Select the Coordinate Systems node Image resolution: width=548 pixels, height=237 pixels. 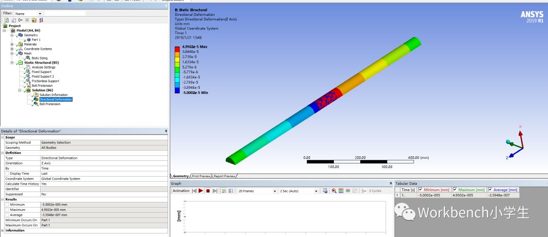[x=38, y=49]
